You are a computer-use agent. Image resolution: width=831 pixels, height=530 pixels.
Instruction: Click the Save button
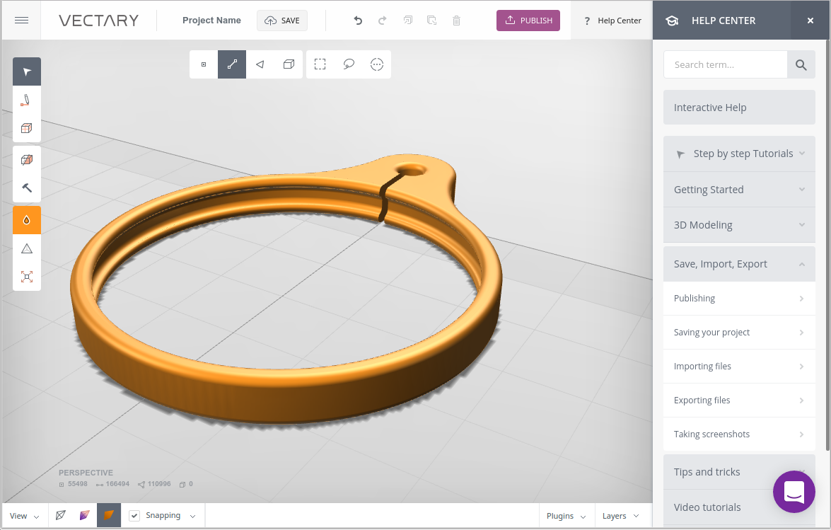282,21
